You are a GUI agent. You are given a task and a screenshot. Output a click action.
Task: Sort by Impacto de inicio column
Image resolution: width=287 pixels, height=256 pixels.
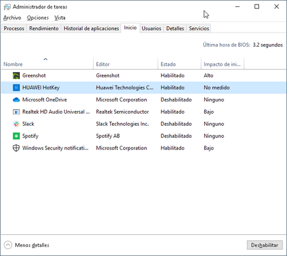click(x=223, y=64)
